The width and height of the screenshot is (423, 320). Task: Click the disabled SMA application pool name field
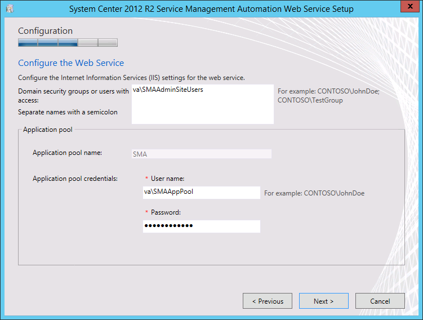tap(202, 154)
